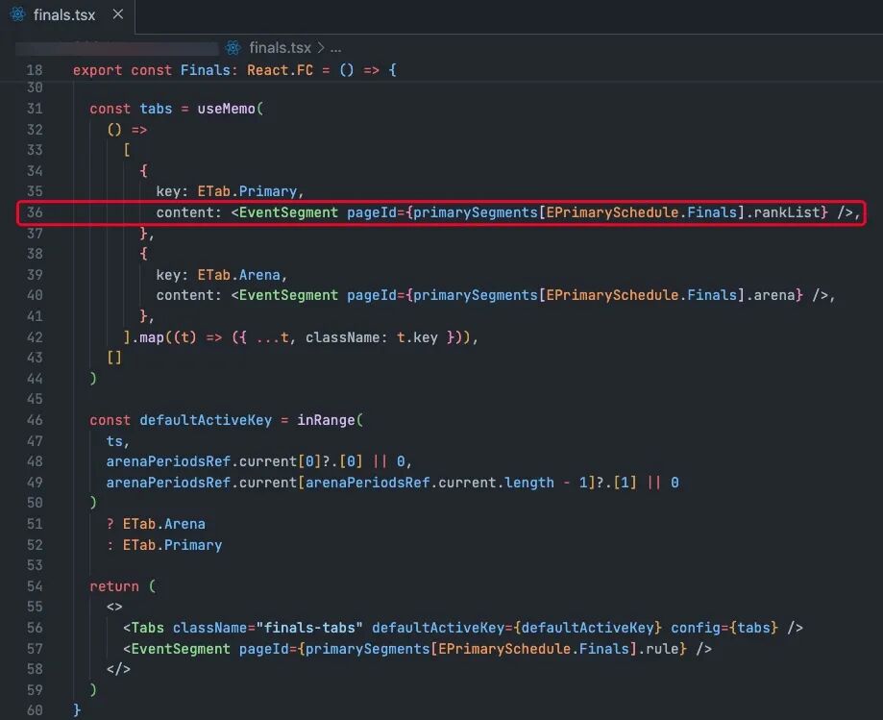Click ETab.Primary on line 35

point(247,191)
